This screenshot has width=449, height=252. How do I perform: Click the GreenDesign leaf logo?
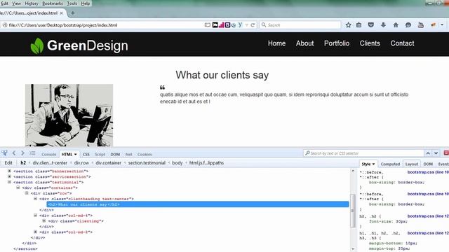pyautogui.click(x=36, y=45)
